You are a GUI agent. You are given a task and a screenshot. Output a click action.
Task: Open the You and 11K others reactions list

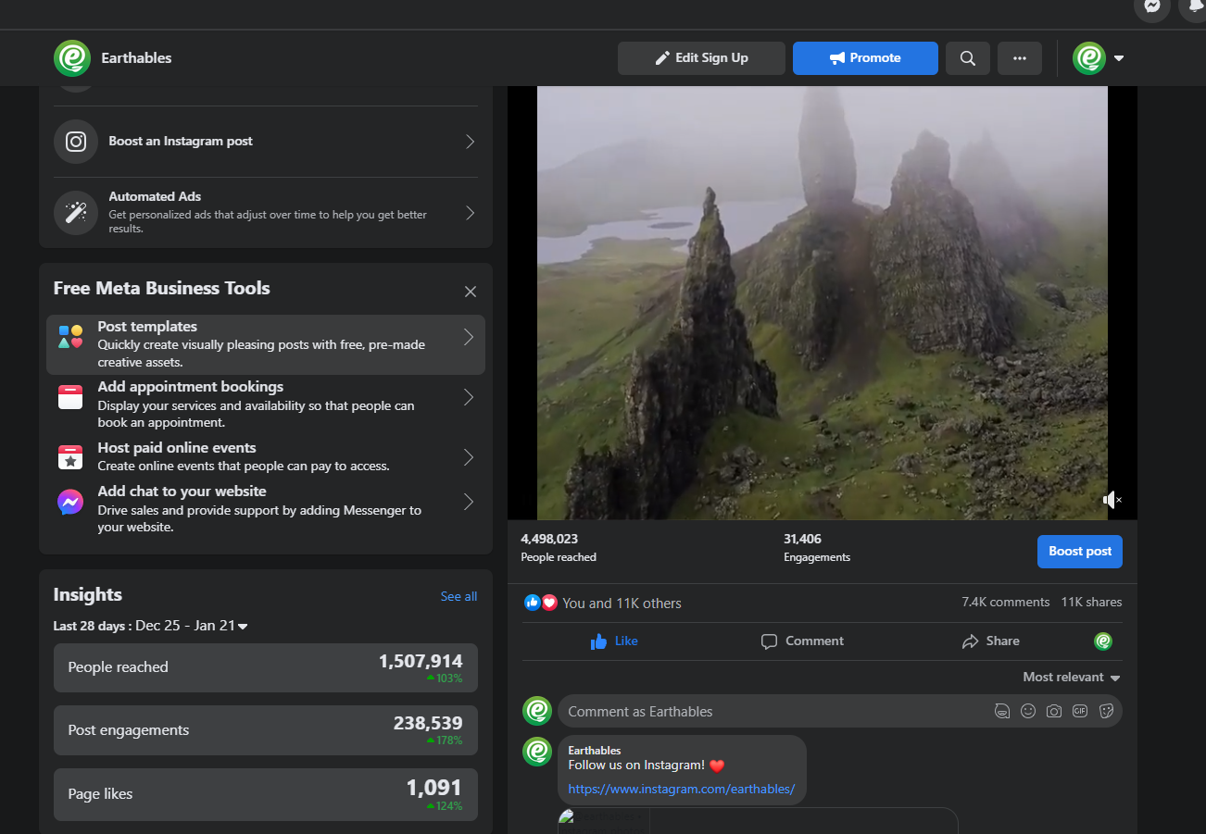click(x=622, y=604)
